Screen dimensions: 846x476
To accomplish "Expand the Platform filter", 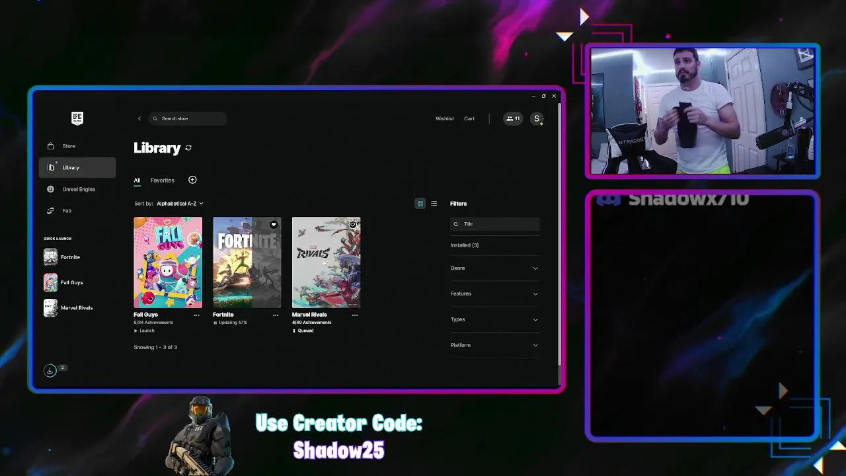I will point(494,345).
